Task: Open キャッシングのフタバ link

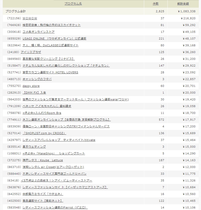Action: tap(37, 79)
